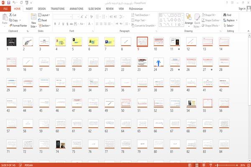Click the font color A icon

coord(90,24)
